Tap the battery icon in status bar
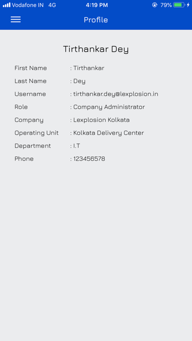The height and width of the screenshot is (341, 192). (179, 5)
